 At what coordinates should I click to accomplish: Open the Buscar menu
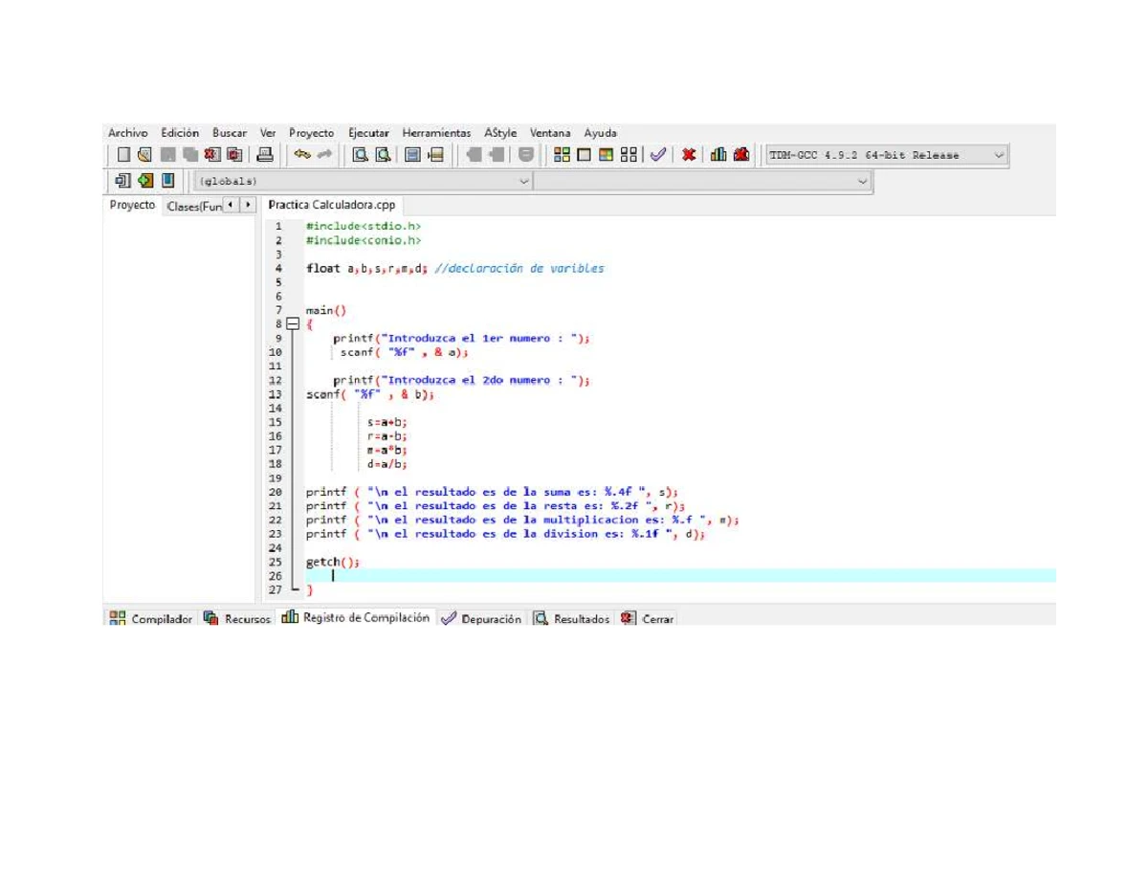click(x=230, y=133)
